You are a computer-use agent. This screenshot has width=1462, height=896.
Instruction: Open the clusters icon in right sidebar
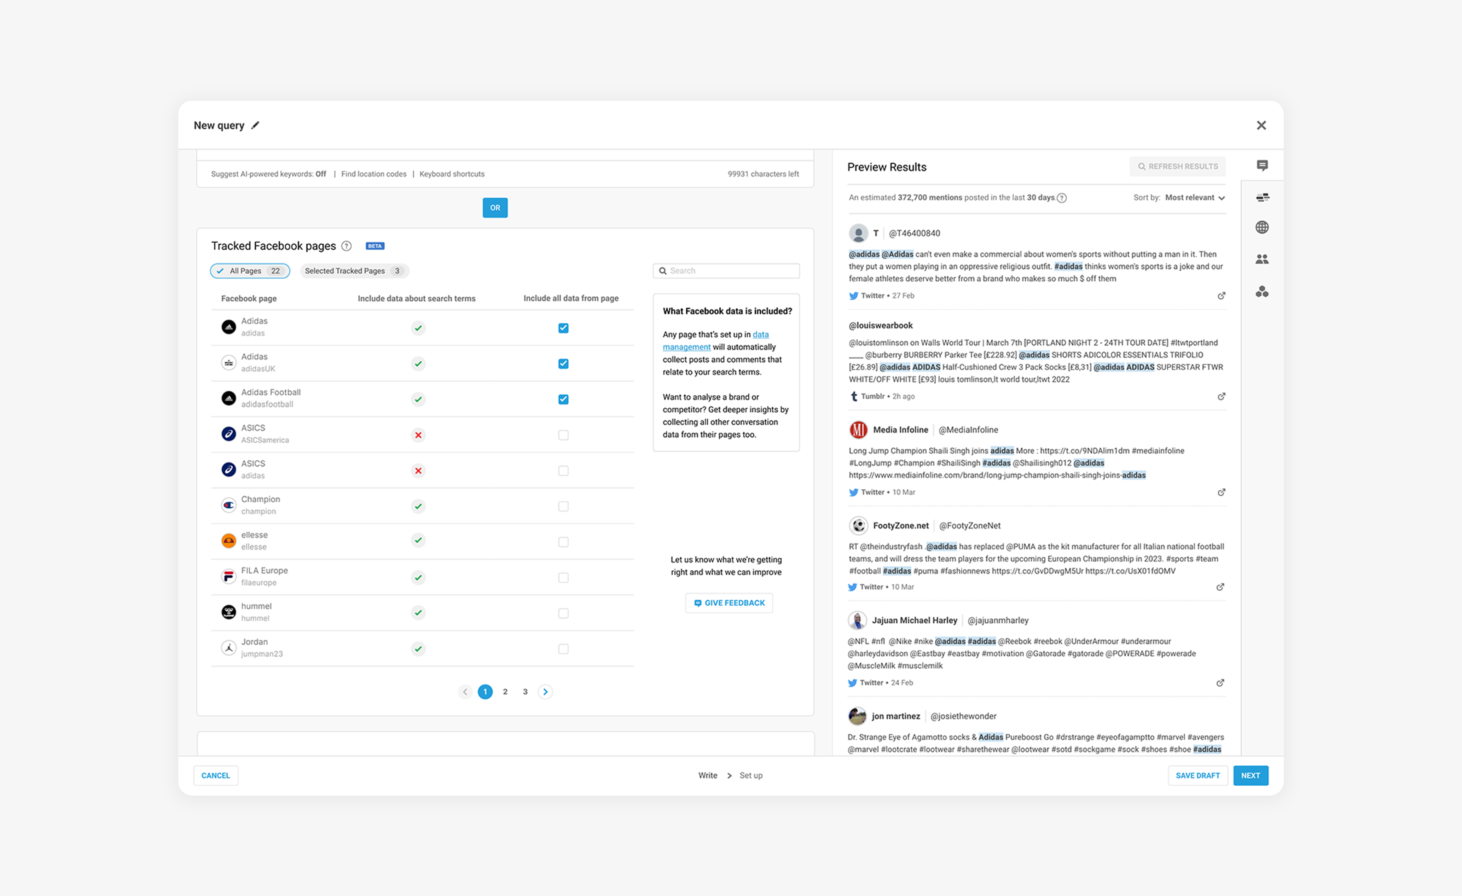1262,291
